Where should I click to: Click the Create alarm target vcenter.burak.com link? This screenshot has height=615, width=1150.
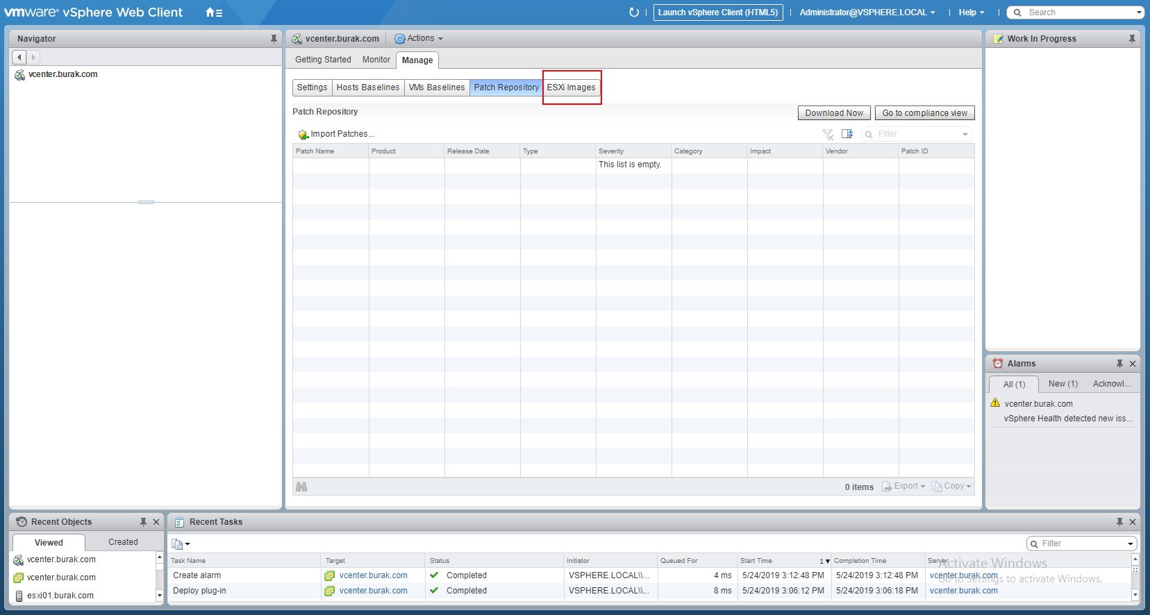tap(373, 575)
